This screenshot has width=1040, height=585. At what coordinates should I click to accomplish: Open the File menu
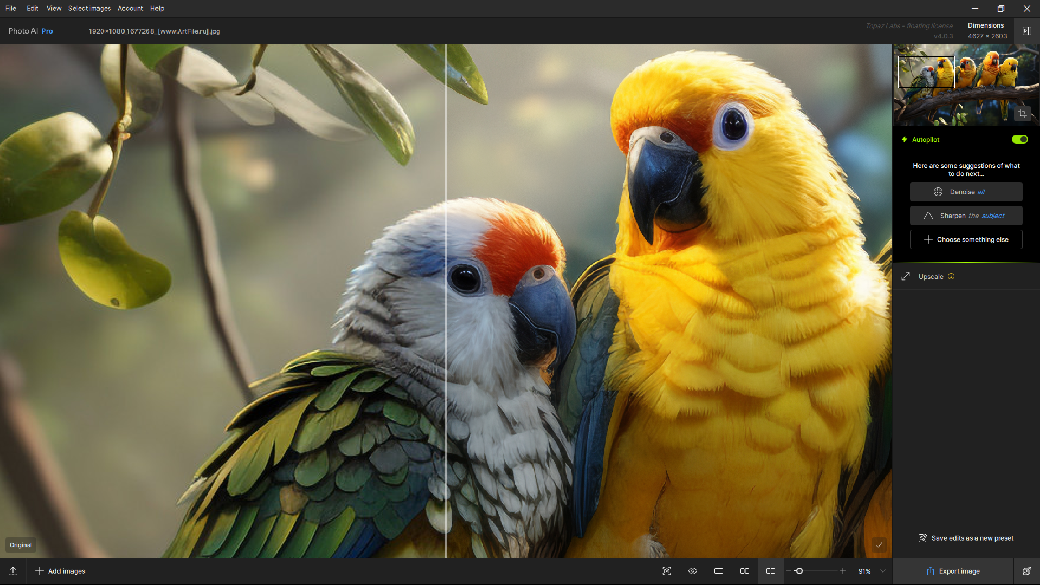(11, 8)
